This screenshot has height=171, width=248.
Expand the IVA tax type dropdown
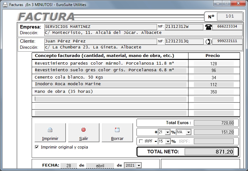(188, 132)
